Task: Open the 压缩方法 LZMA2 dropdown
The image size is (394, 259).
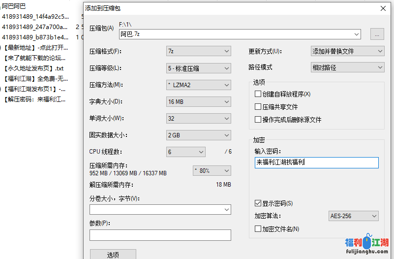Action: pyautogui.click(x=198, y=85)
